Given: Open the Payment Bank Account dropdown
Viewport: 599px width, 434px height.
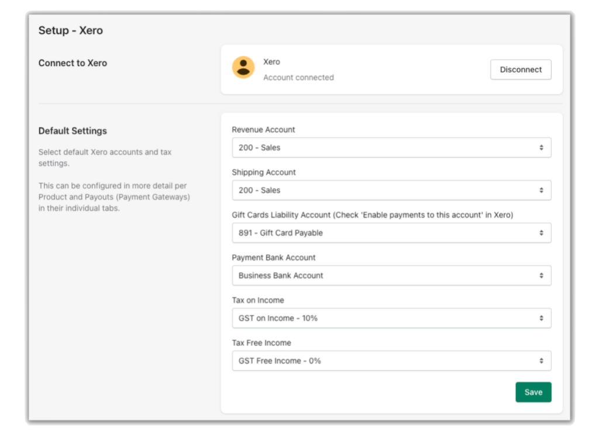Looking at the screenshot, I should coord(391,276).
